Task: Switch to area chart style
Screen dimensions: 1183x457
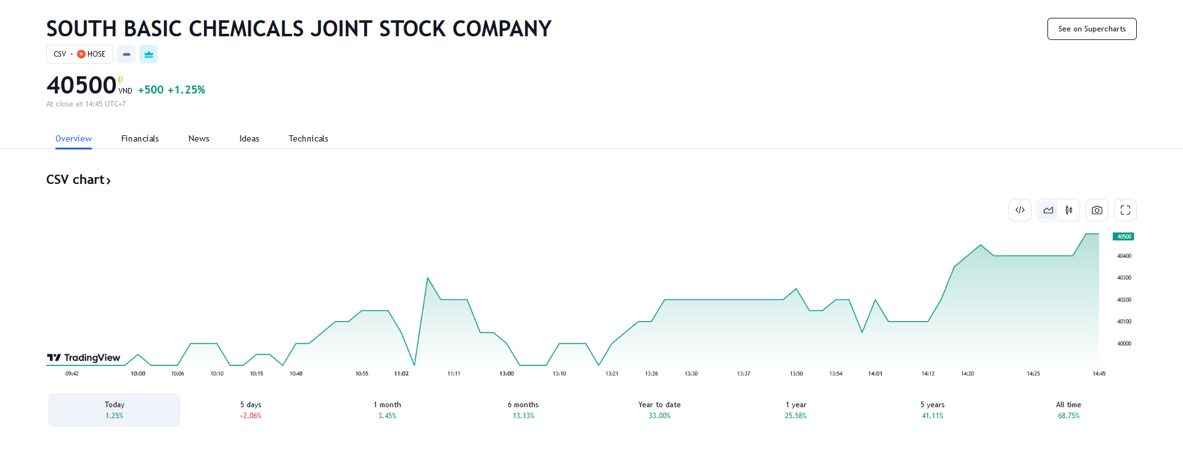Action: (1048, 210)
